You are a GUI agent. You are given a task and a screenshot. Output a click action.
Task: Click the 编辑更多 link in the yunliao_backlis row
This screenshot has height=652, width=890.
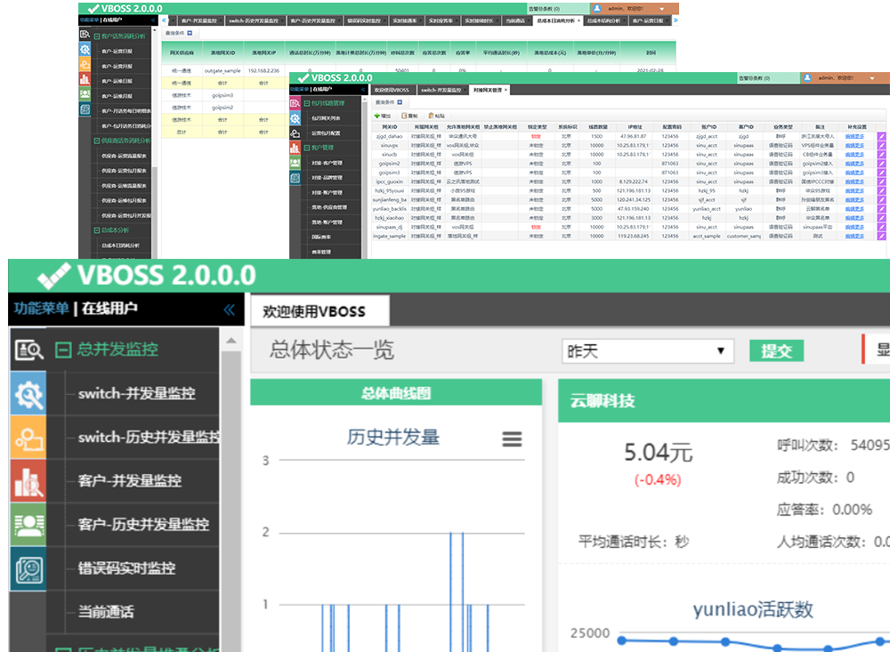click(x=854, y=209)
